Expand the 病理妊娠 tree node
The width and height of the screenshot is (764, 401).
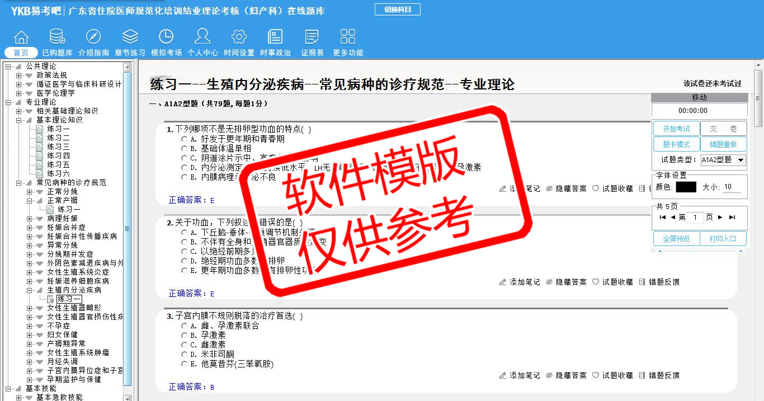point(30,218)
